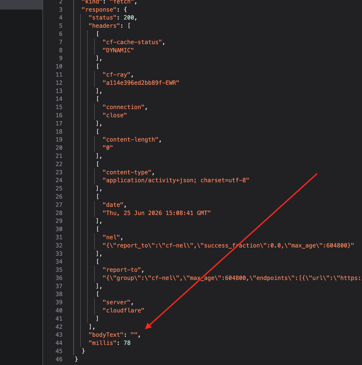Select the highlighted row in the left sidebar
Screen dimensions: 362x365
(21, 5)
